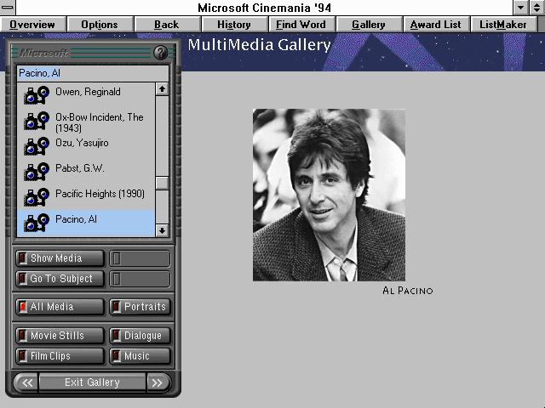This screenshot has height=408, width=545.
Task: Click the camera icon beside Pacific Heights
Action: 37,197
